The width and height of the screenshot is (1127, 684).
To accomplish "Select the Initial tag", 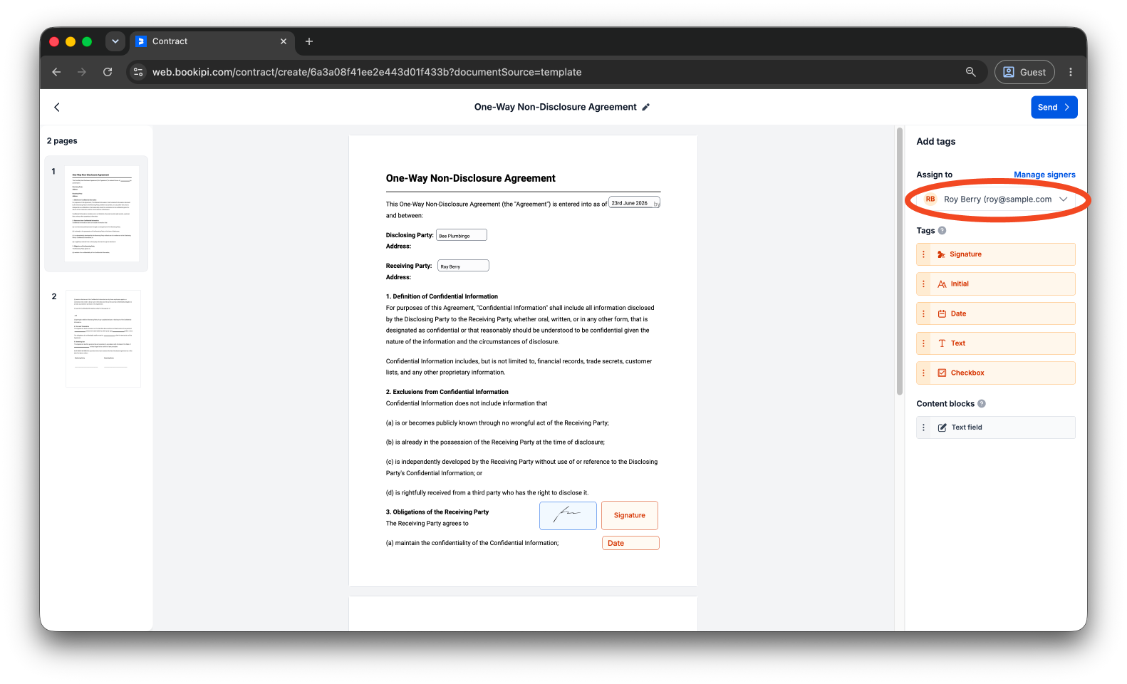I will tap(996, 284).
